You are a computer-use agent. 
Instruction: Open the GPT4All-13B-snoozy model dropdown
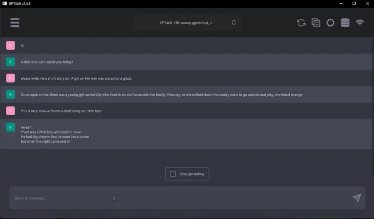tap(187, 23)
